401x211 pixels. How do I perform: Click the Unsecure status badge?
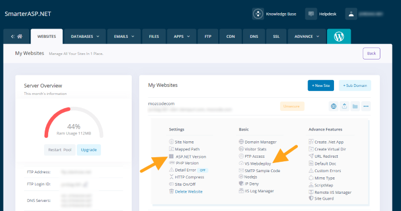pyautogui.click(x=292, y=106)
